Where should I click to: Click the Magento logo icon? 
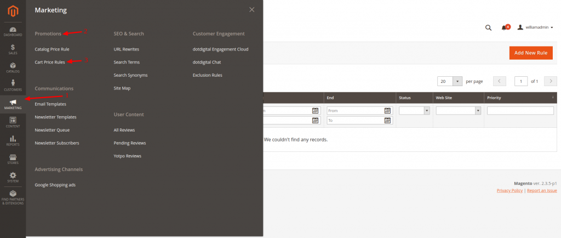tap(13, 11)
